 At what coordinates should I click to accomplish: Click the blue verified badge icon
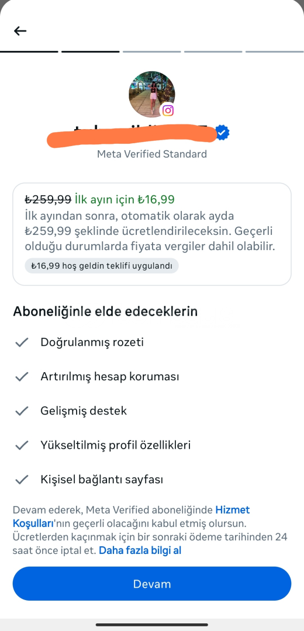222,133
